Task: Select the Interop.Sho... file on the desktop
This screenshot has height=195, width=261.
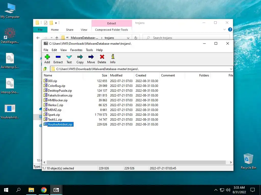Action: click(10, 86)
